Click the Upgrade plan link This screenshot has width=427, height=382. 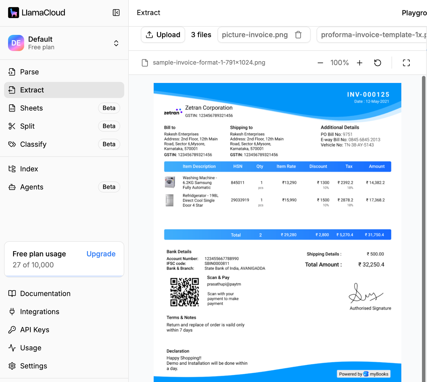click(101, 254)
